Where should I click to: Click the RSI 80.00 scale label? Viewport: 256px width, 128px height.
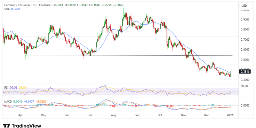pos(244,86)
